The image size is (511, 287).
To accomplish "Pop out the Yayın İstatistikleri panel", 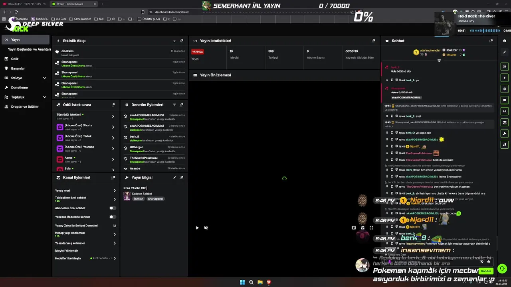I will (x=373, y=41).
